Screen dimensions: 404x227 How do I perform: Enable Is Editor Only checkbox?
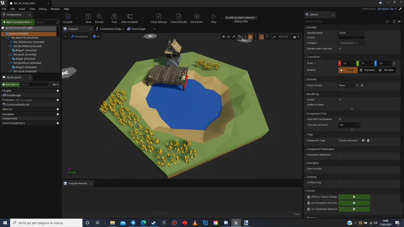[340, 183]
